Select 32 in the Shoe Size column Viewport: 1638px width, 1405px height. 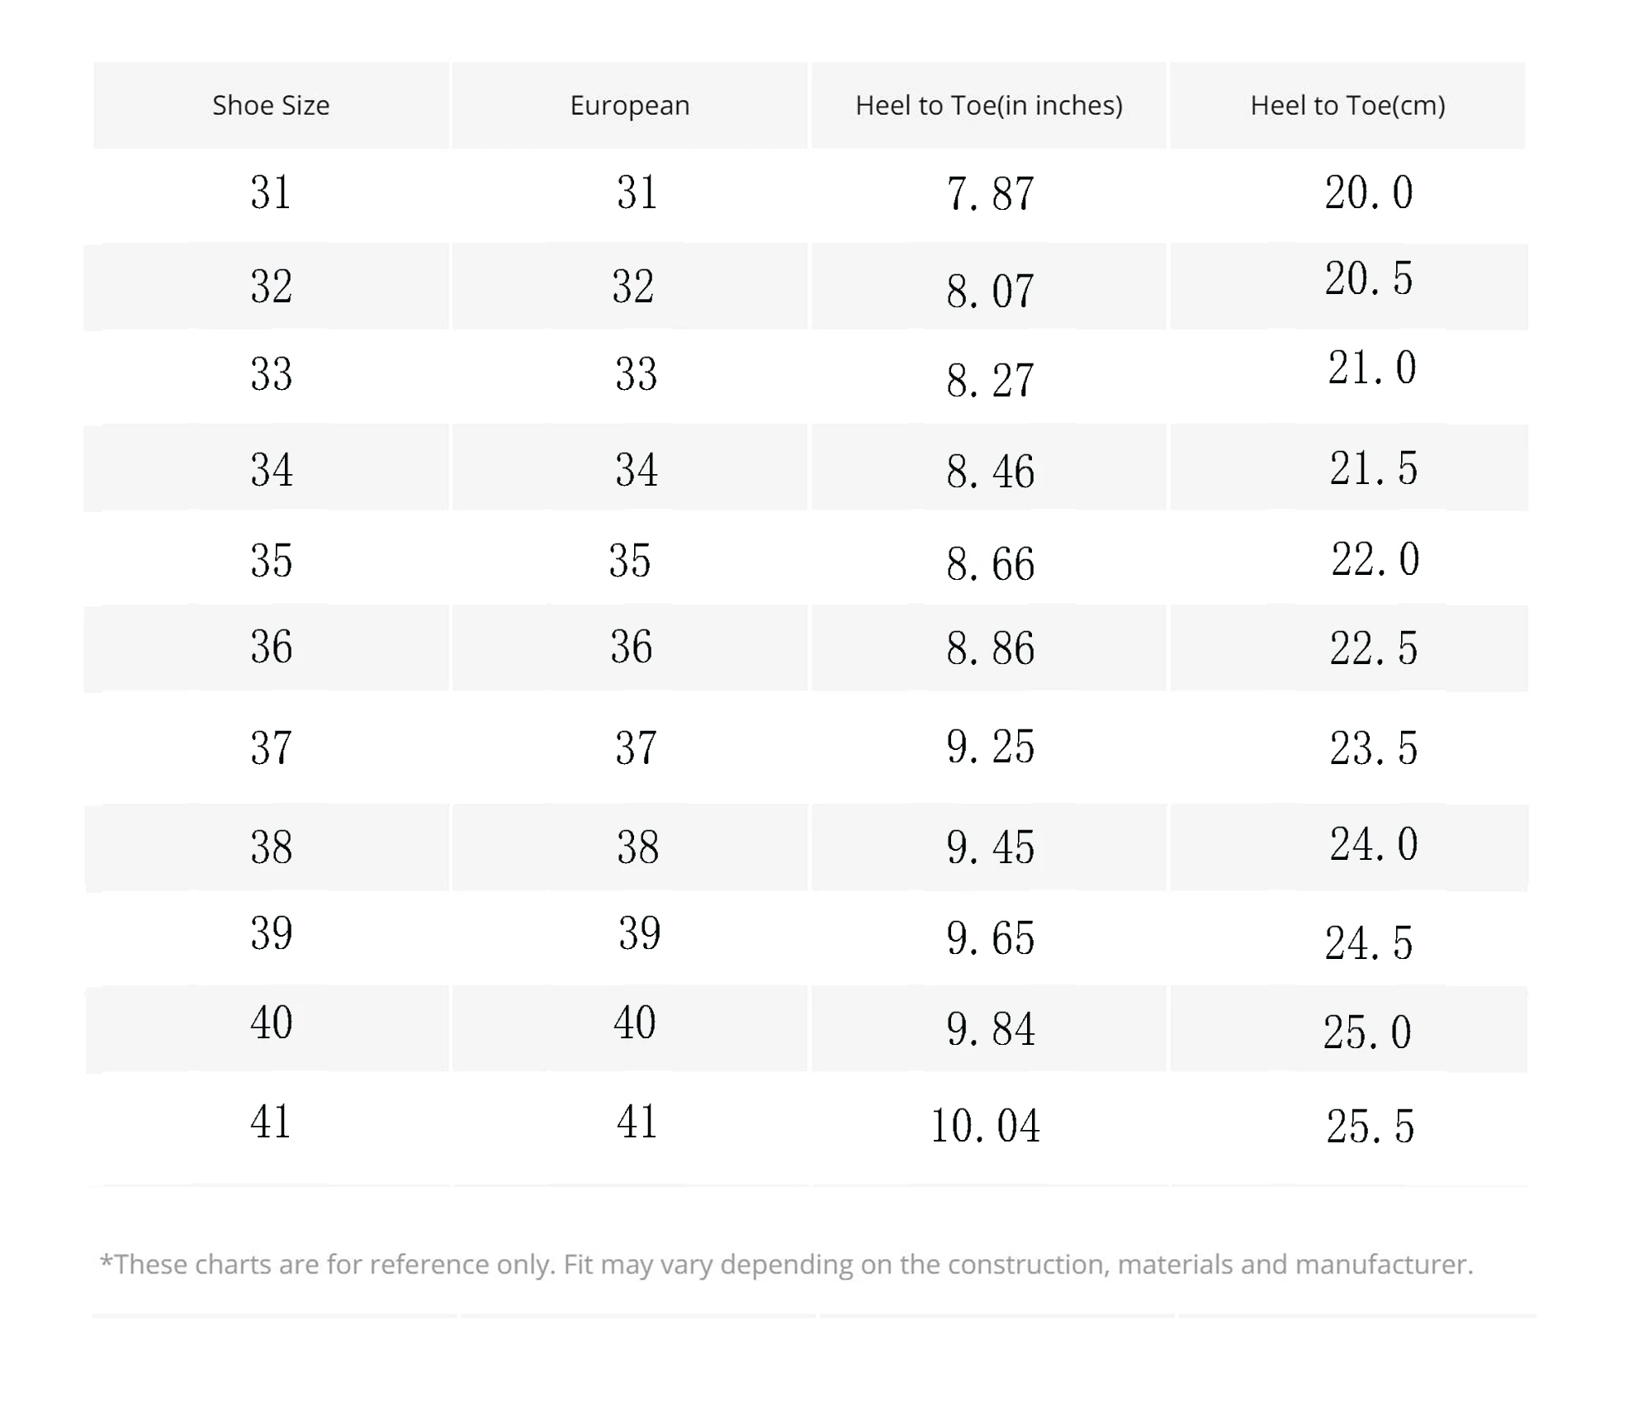coord(272,287)
